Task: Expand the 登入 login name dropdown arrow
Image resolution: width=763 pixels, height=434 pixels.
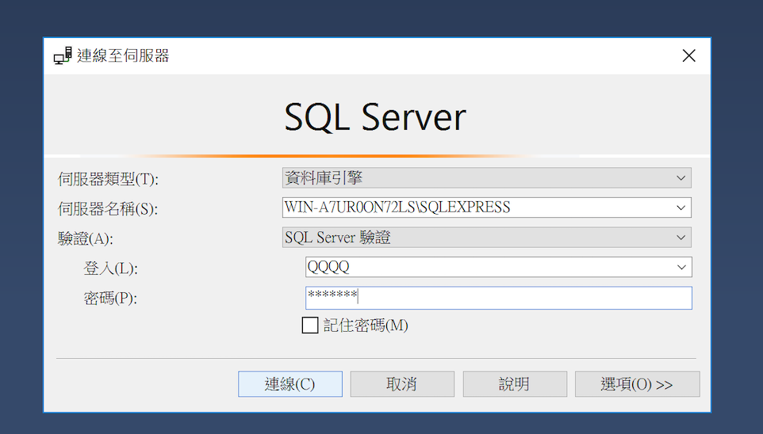Action: click(x=681, y=268)
